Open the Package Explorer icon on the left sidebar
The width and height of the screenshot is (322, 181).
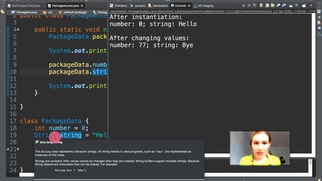[3, 12]
